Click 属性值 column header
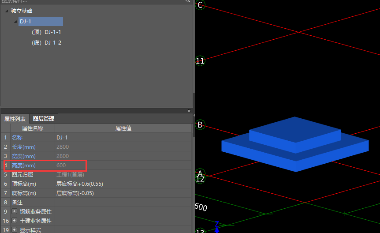This screenshot has height=233, width=380. (x=123, y=128)
